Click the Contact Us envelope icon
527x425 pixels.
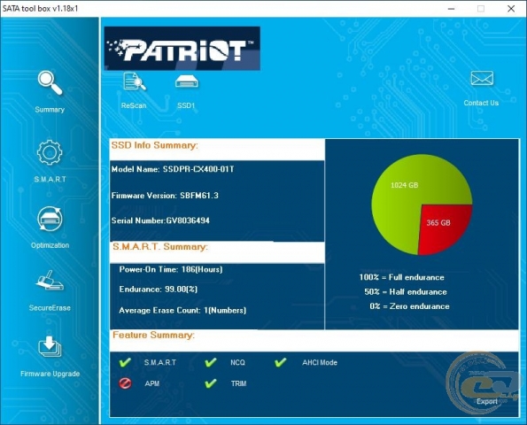(x=482, y=78)
